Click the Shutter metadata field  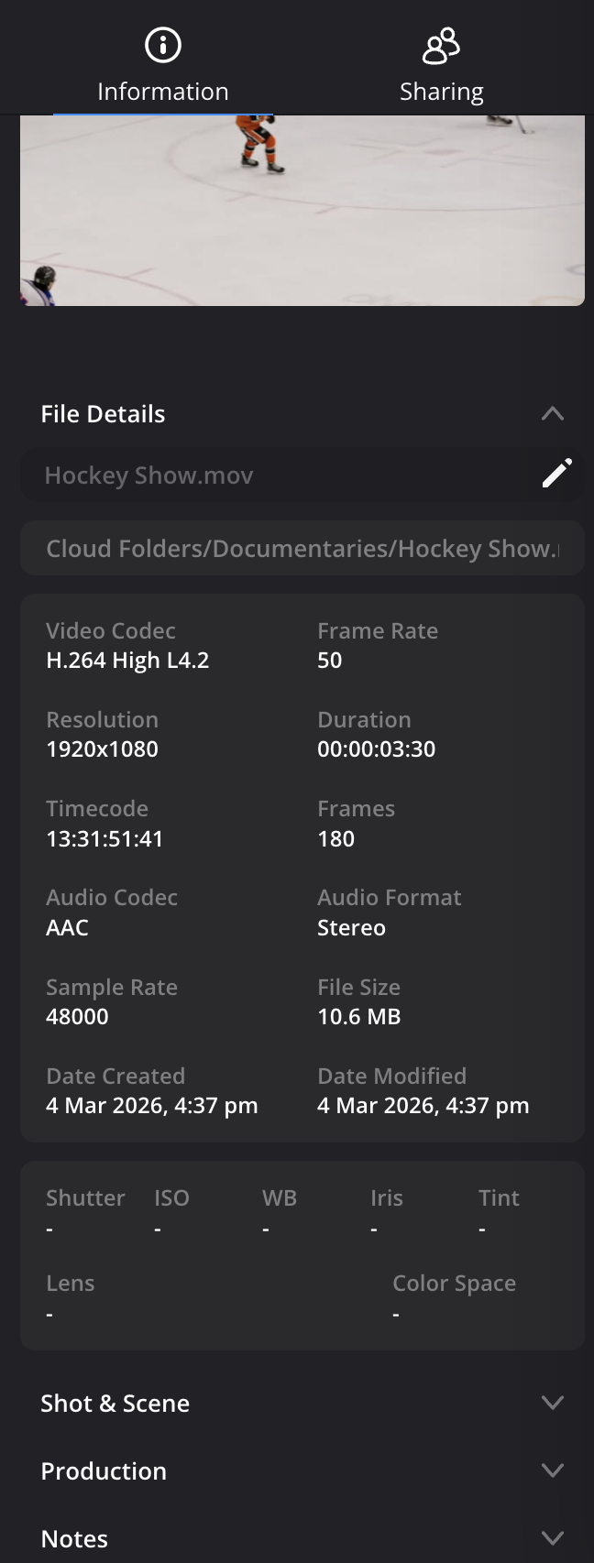pyautogui.click(x=85, y=1209)
